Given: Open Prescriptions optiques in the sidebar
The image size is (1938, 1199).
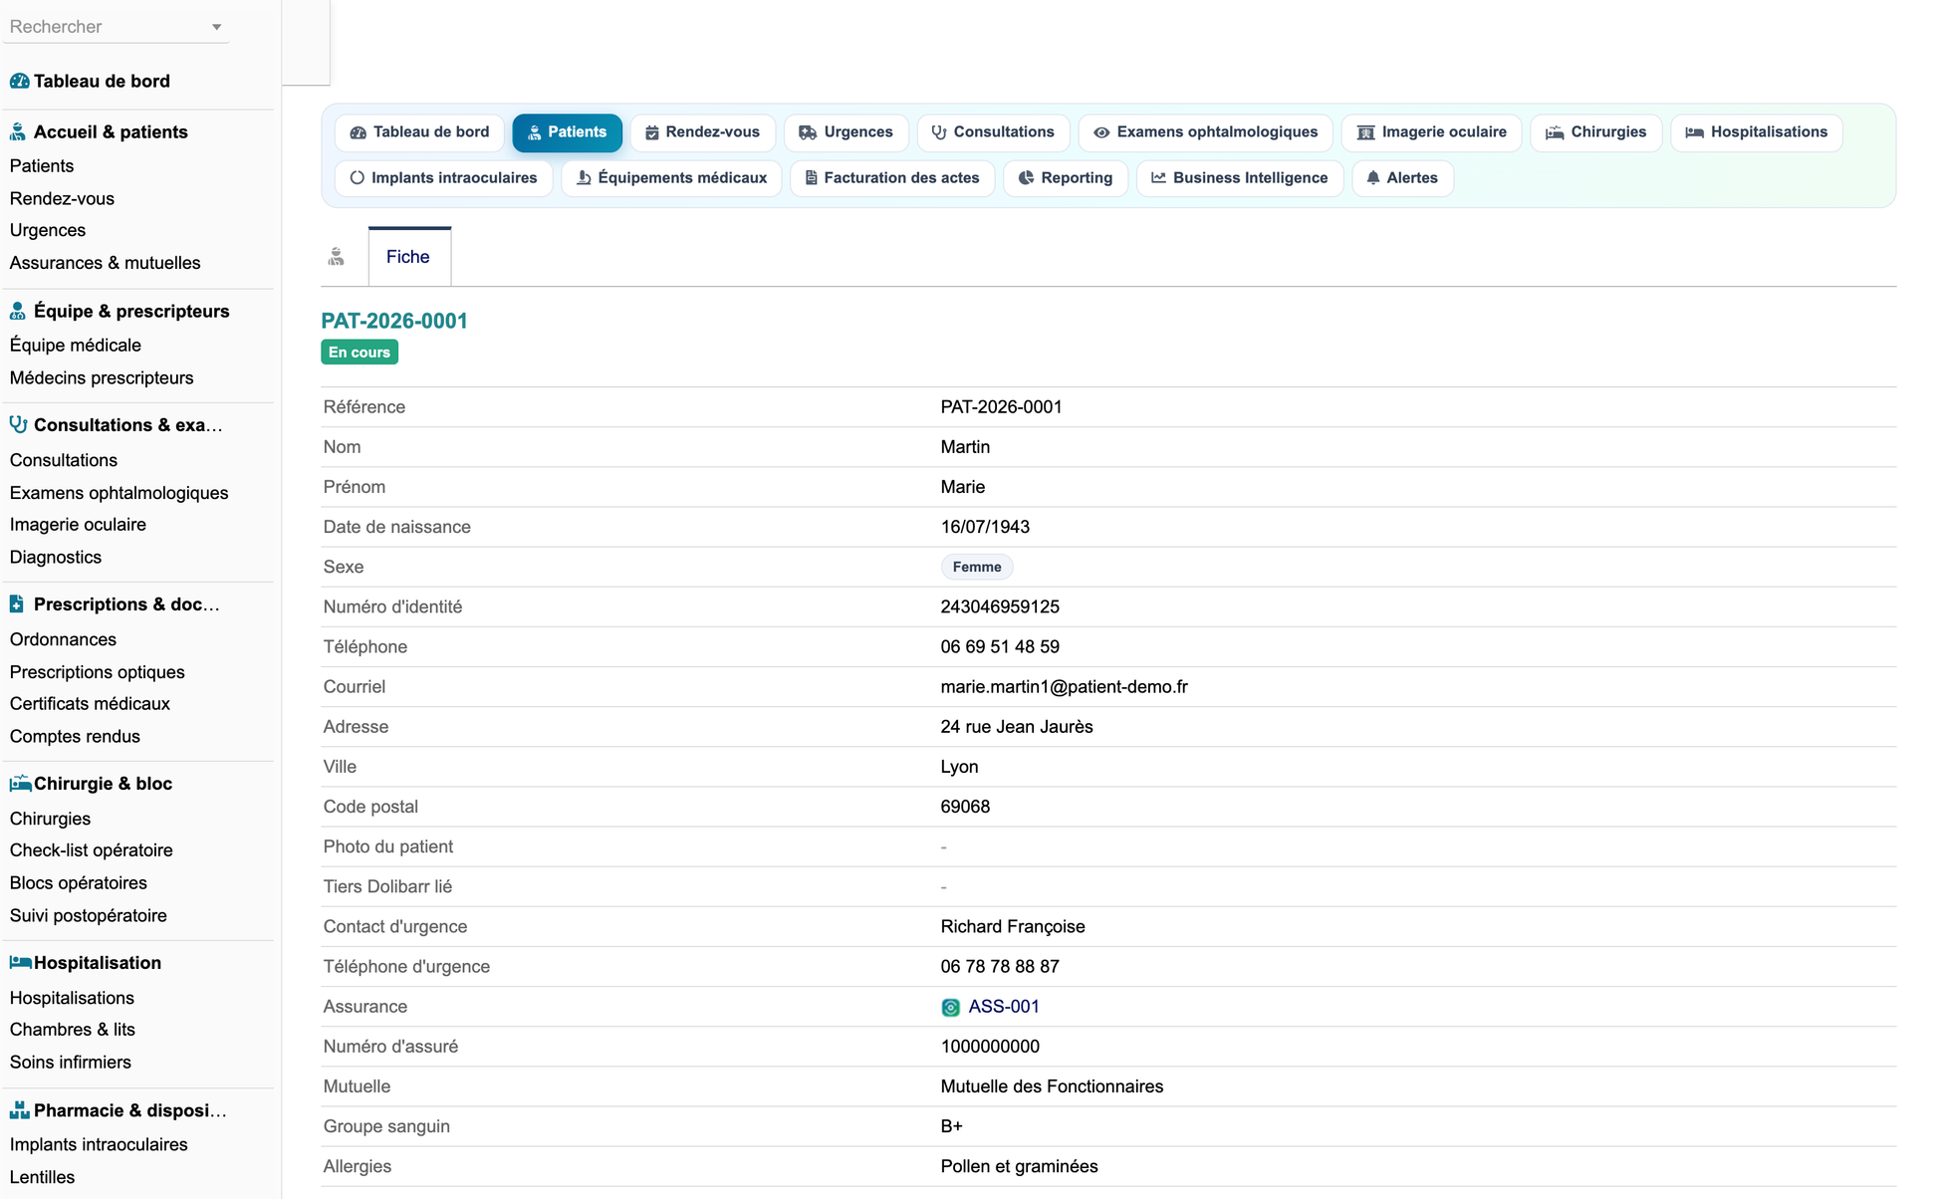Looking at the screenshot, I should pyautogui.click(x=98, y=672).
